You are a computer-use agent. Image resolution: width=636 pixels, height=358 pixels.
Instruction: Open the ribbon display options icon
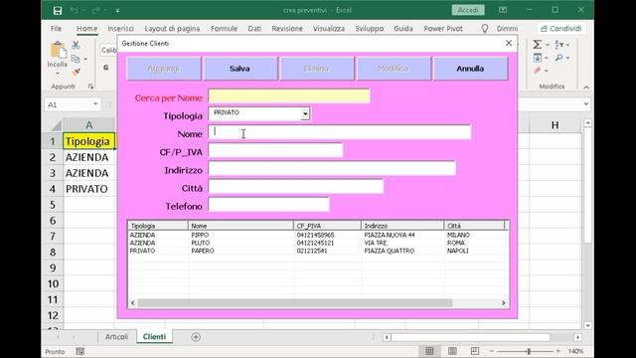[x=503, y=10]
